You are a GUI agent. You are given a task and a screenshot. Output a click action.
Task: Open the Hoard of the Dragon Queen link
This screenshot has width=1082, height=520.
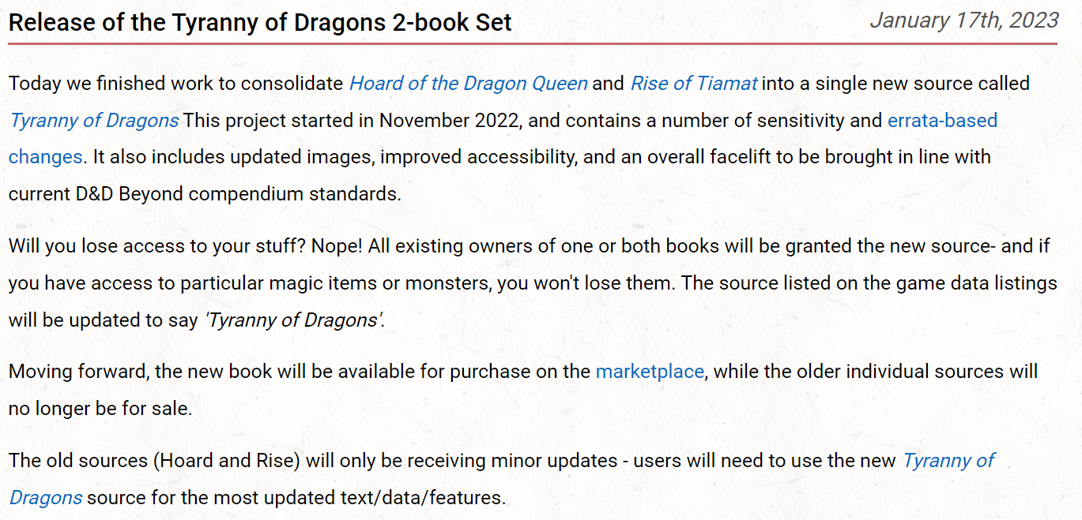[468, 84]
